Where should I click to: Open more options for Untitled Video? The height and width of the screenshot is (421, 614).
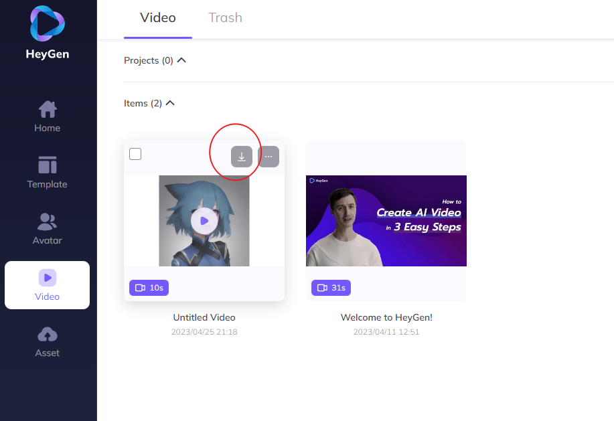coord(268,156)
